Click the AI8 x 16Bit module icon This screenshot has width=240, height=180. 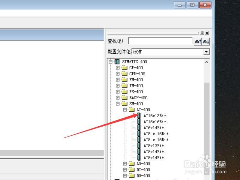pyautogui.click(x=139, y=133)
